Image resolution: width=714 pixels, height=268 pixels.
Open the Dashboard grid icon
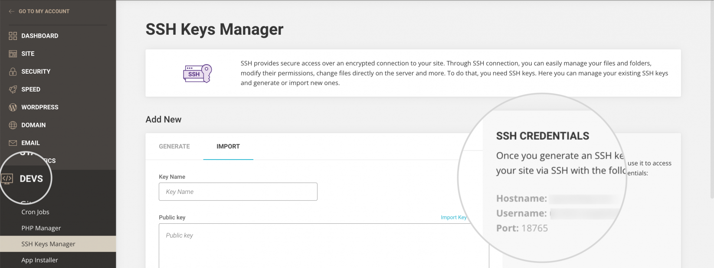[x=13, y=36]
